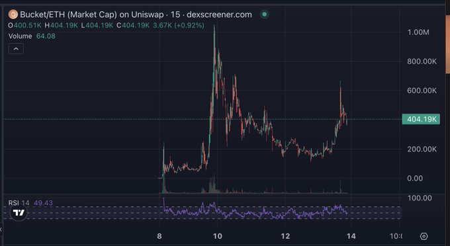Open the TradingView logo button
The image size is (450, 246).
coord(19,212)
